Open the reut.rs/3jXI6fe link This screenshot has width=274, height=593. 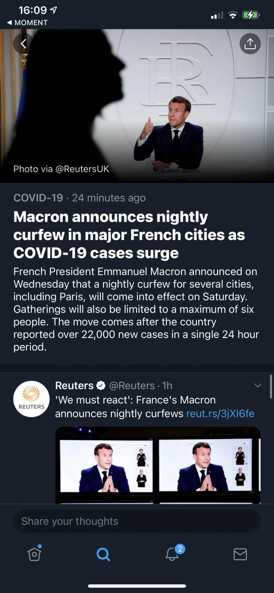pos(220,414)
